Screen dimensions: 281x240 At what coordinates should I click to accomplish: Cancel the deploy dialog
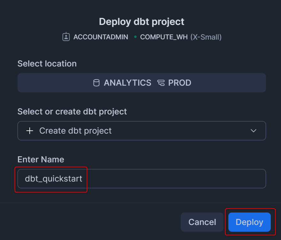tap(202, 222)
